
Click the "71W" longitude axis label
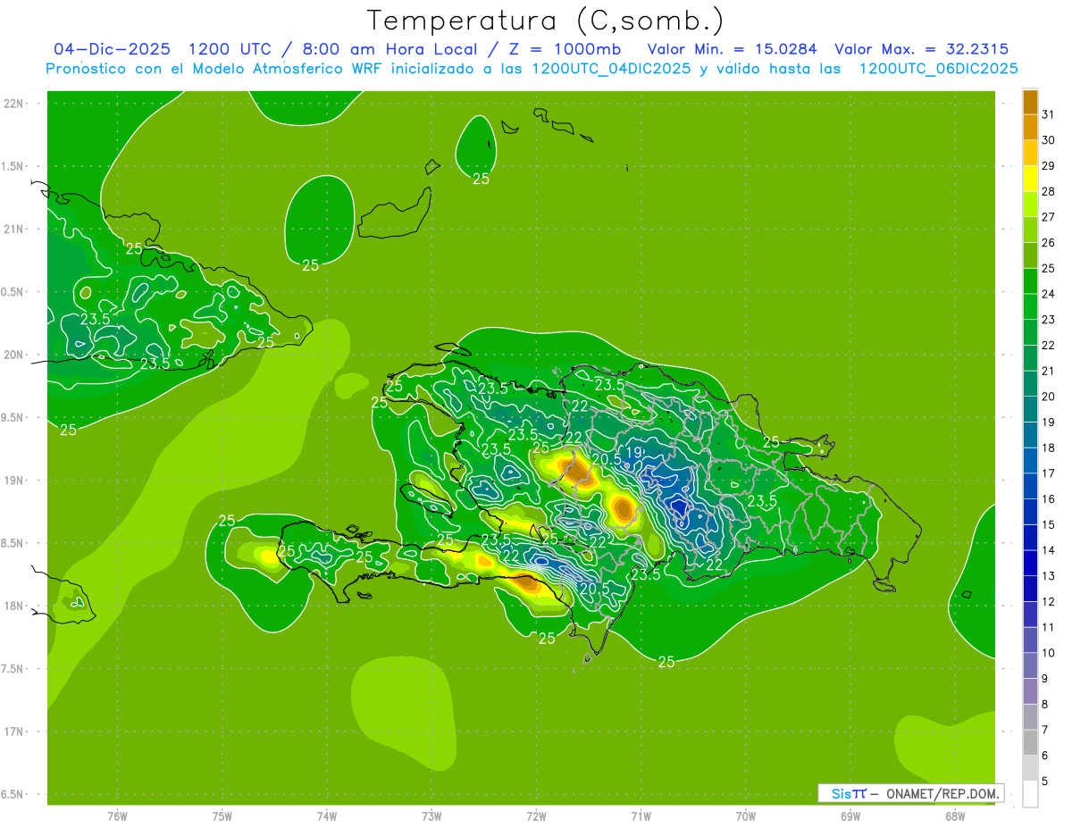(x=641, y=816)
